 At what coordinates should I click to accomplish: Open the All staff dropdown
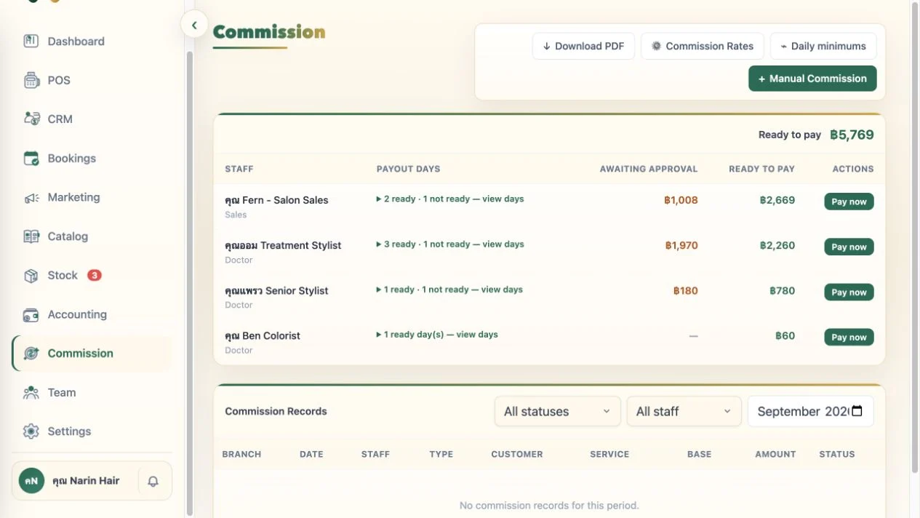(x=684, y=411)
